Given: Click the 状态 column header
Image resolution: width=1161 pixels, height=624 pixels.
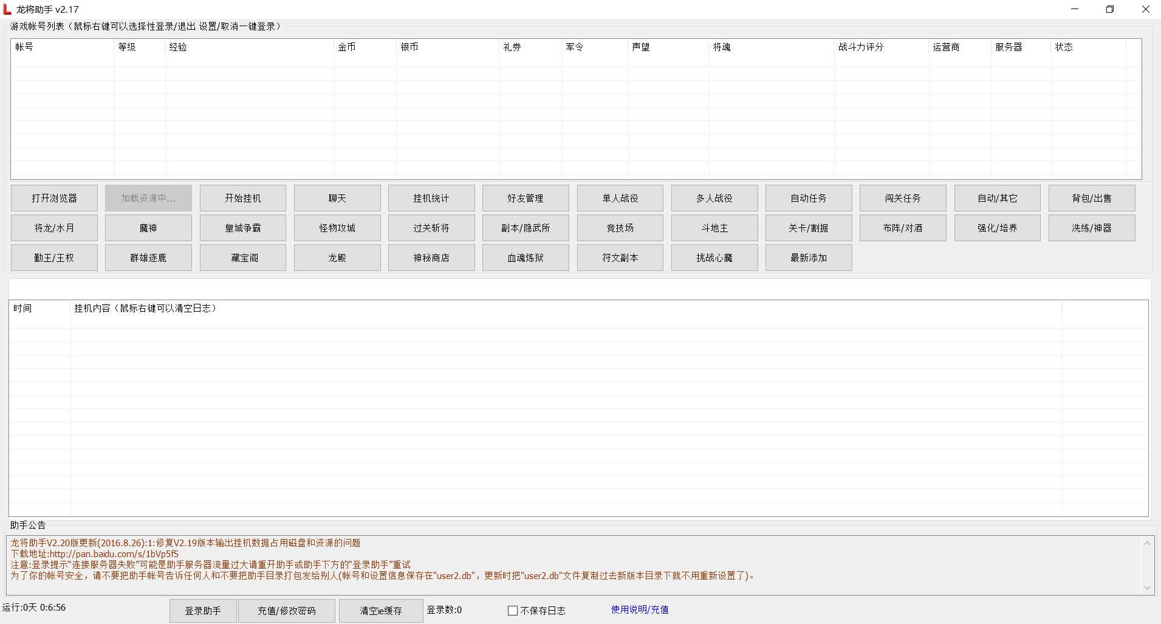Looking at the screenshot, I should 1088,47.
